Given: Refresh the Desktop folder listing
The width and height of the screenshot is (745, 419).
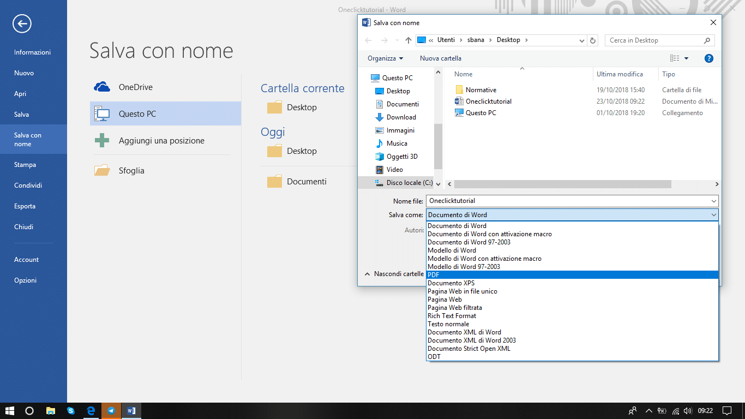Looking at the screenshot, I should 593,40.
